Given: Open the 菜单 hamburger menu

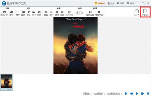Looking at the screenshot, I should (130, 3).
